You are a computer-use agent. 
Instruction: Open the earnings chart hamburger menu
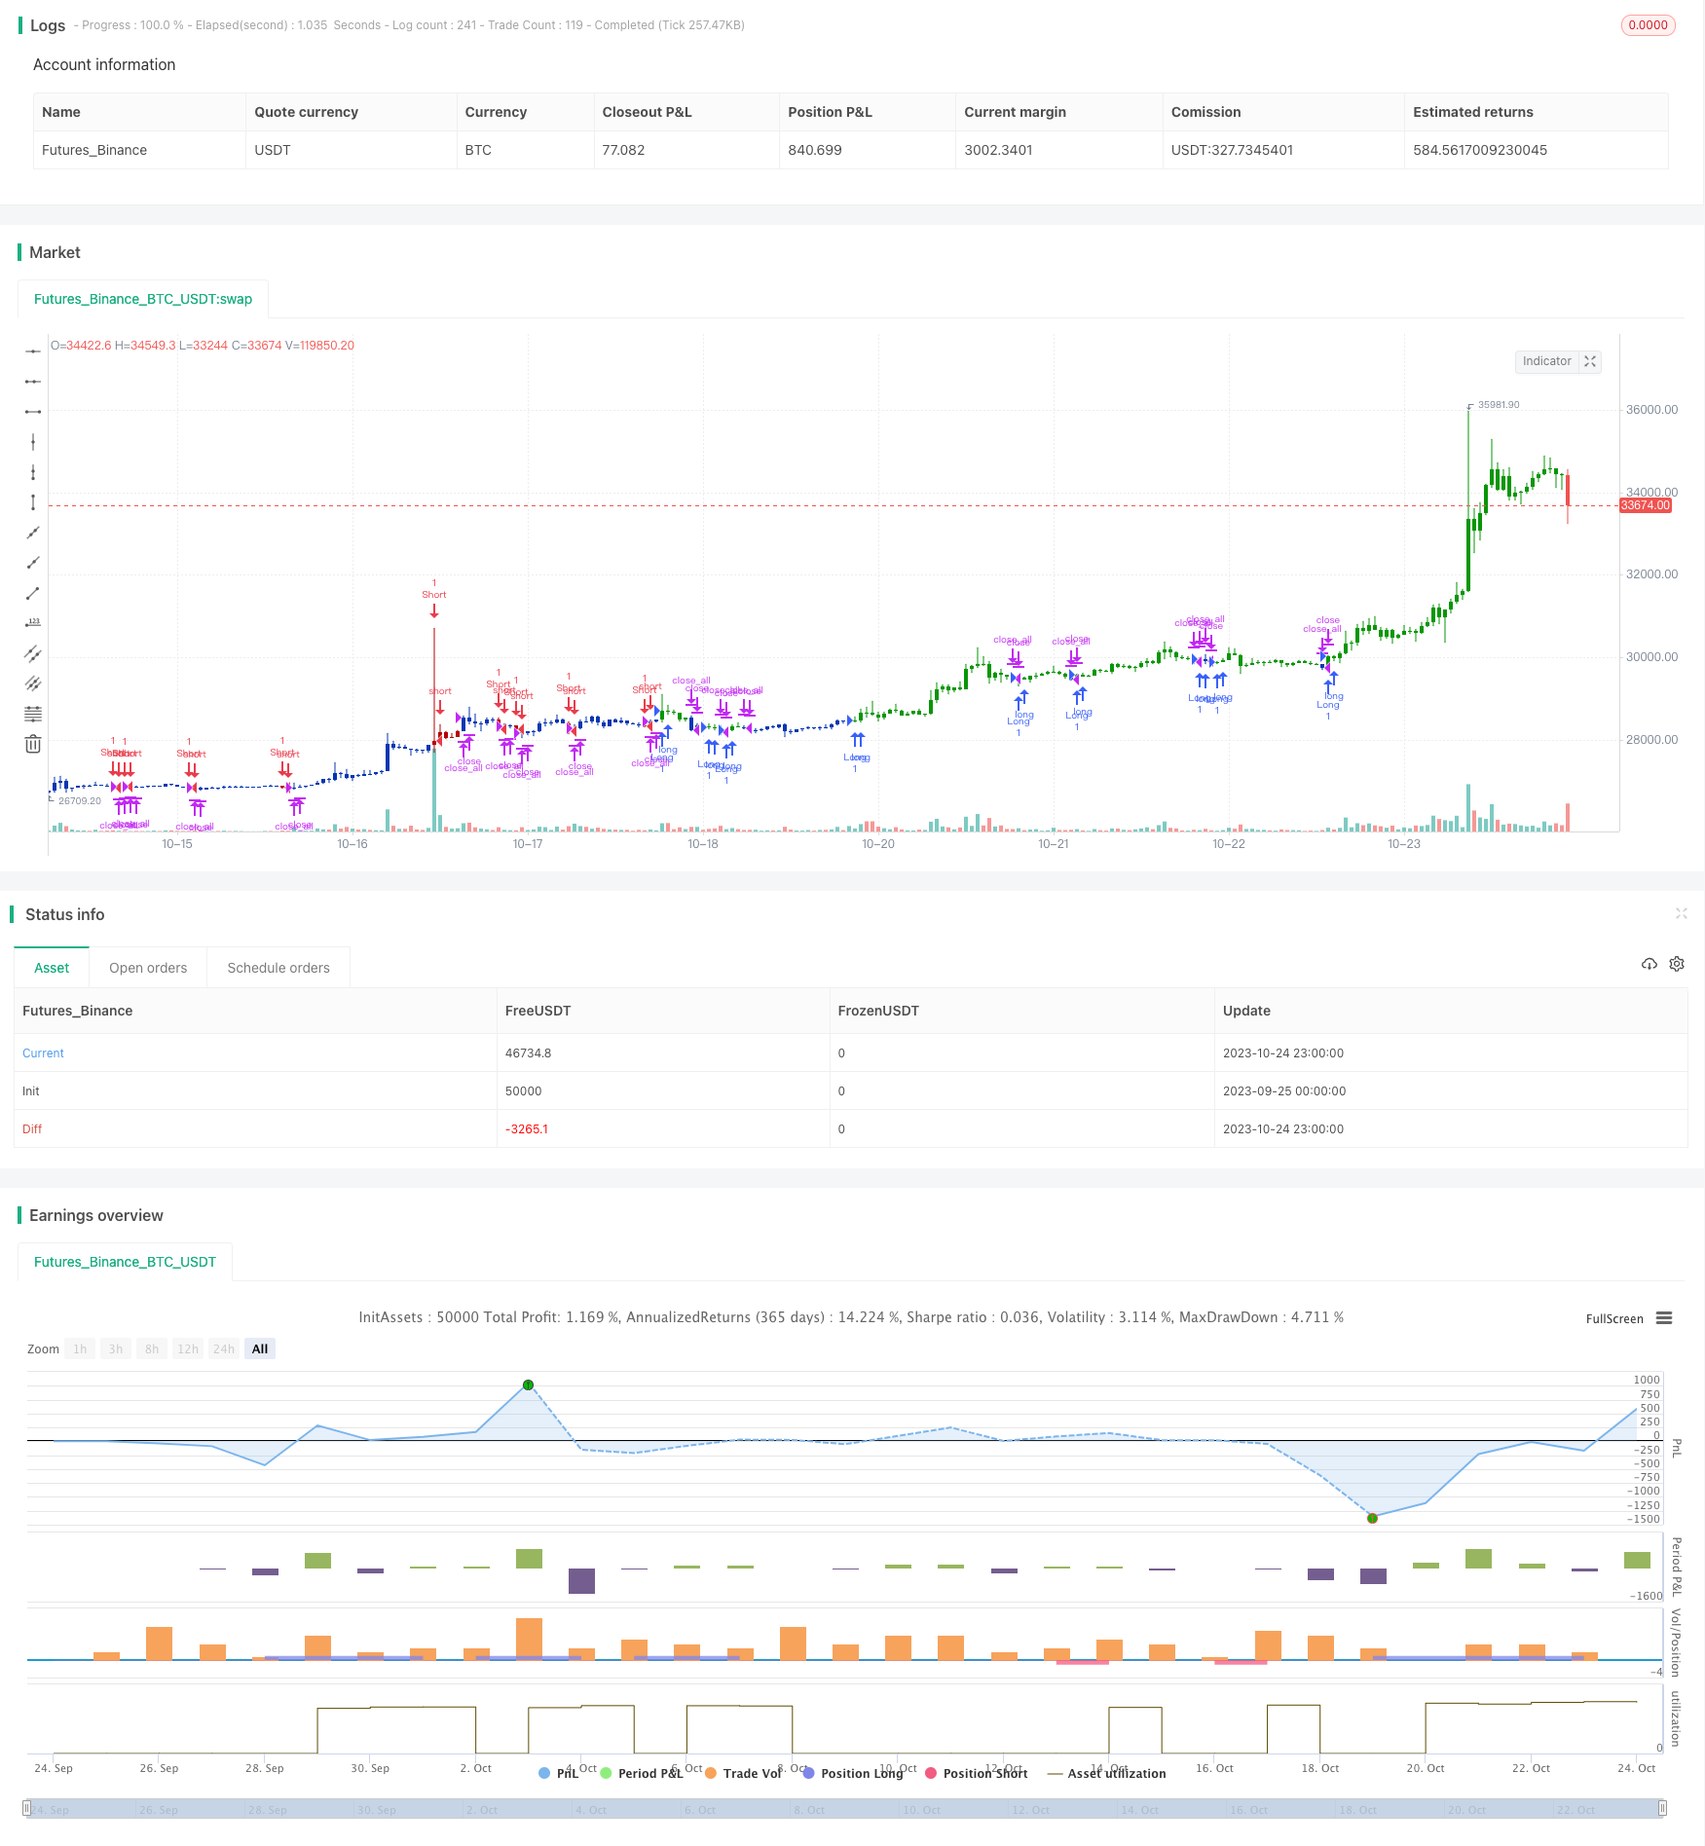(1664, 1318)
